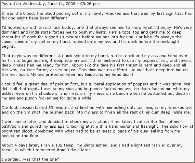Viewport: 195px width, 163px height.
Task: Click the single-word line "begins."
Action: pyautogui.click(x=8, y=46)
